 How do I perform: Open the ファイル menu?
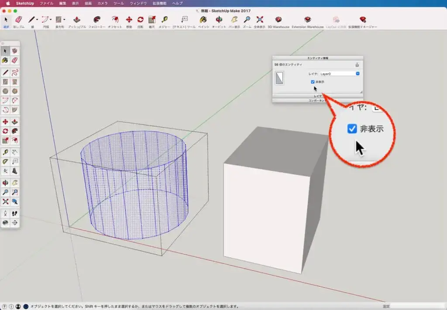[x=46, y=3]
